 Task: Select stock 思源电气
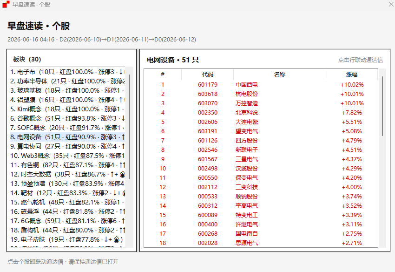(247, 243)
